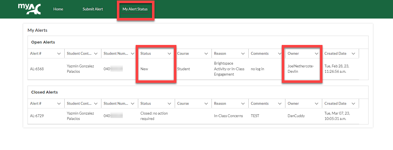Viewport: 393px width, 150px height.
Task: Open Open Alerts Student Contact column menu
Action: [96, 54]
